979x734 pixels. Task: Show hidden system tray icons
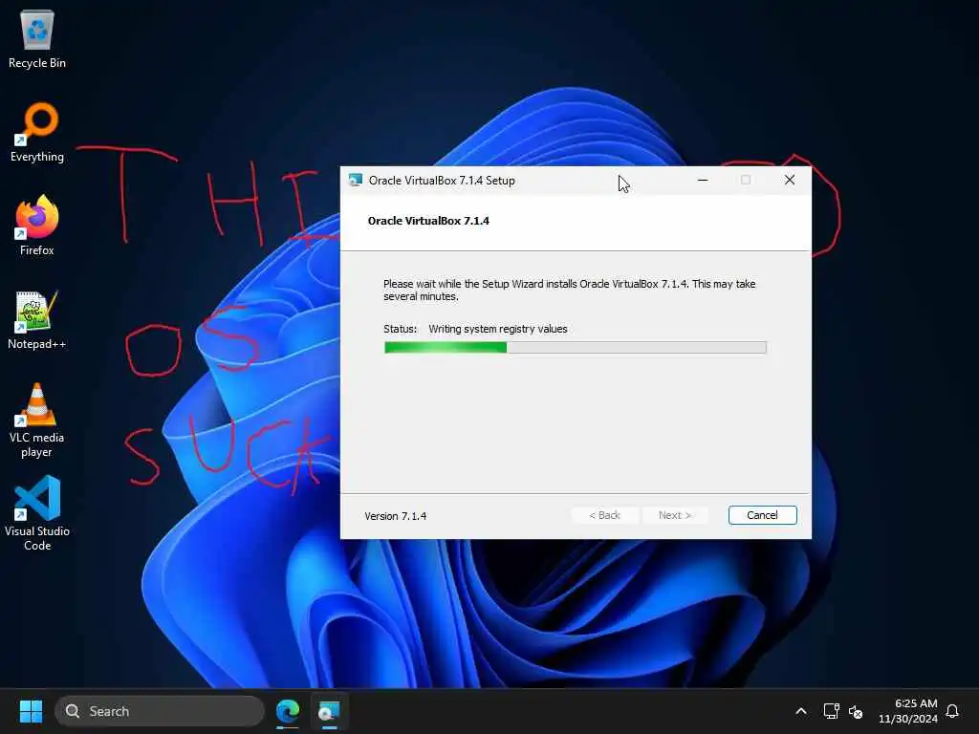click(801, 711)
